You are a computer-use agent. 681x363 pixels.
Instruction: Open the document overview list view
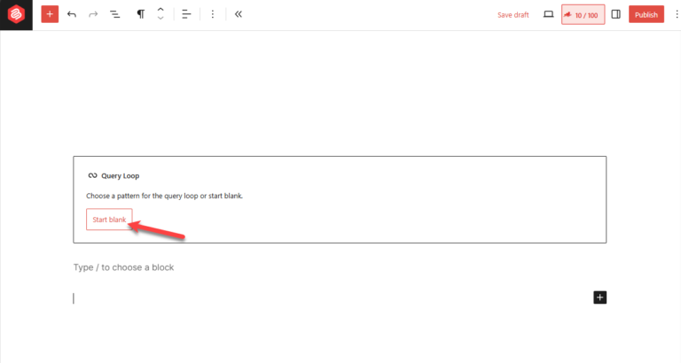pos(115,15)
